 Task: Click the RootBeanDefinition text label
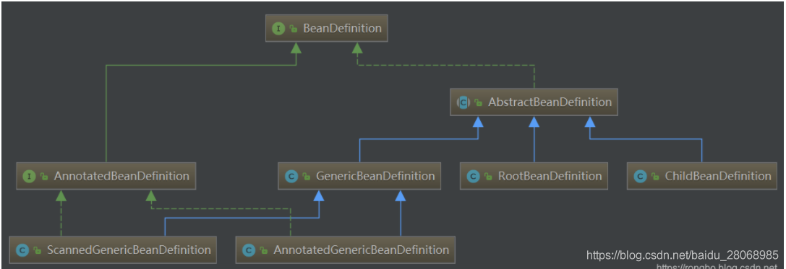[550, 176]
